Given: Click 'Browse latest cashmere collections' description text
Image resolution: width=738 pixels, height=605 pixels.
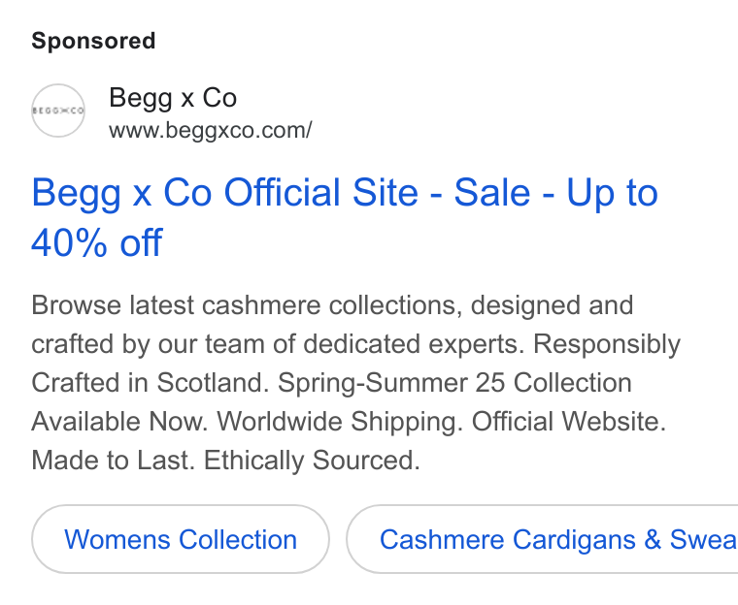Looking at the screenshot, I should [244, 305].
